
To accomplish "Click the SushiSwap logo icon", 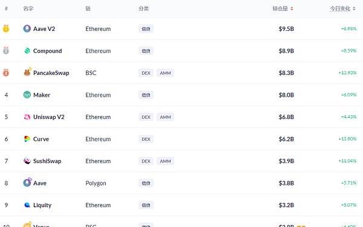I will pyautogui.click(x=27, y=161).
